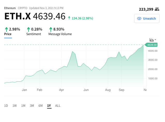Click the green arrow beside 134.36 change
The height and width of the screenshot is (122, 165).
69,18
